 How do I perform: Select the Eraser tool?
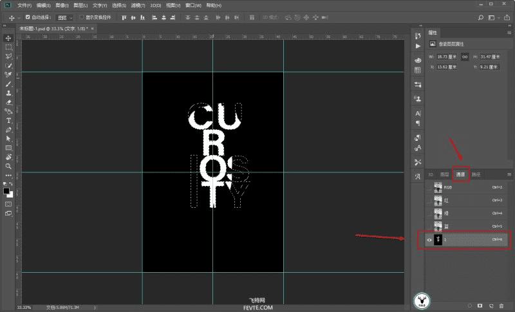(8, 102)
